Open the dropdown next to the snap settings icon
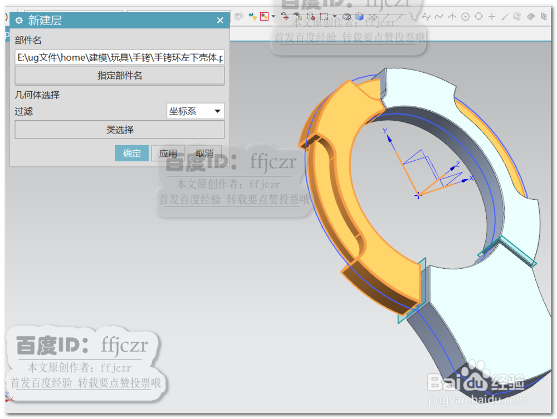This screenshot has width=557, height=419. tap(334, 17)
